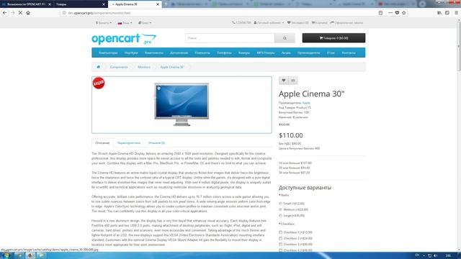Click the magnifier search button
The height and width of the screenshot is (259, 461).
pyautogui.click(x=285, y=38)
